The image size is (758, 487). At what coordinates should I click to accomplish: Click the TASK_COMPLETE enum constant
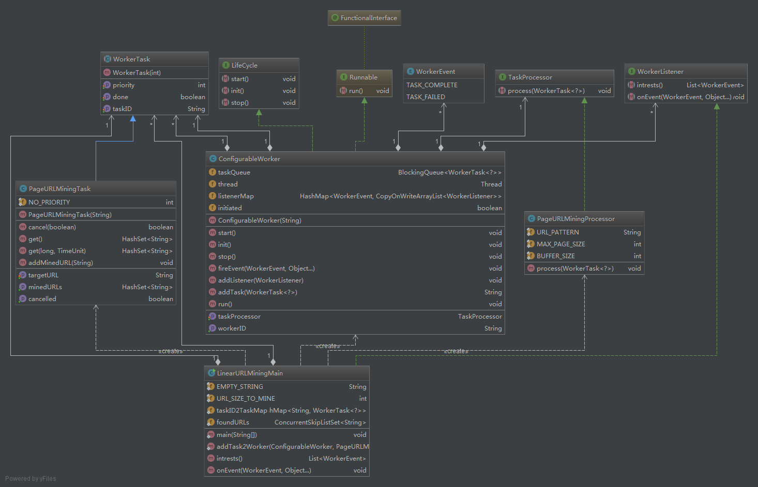[432, 85]
